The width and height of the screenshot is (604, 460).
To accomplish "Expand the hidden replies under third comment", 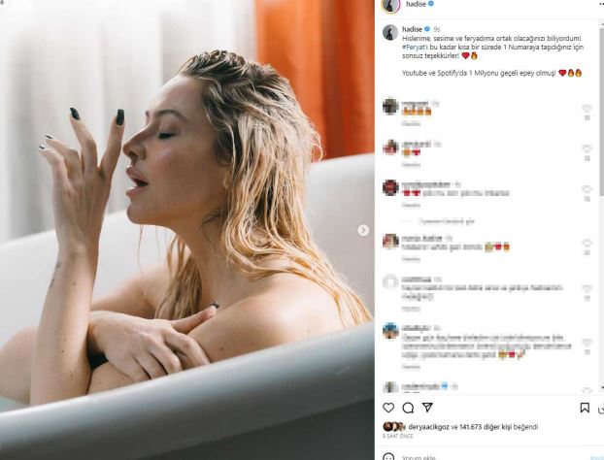I will [x=447, y=221].
